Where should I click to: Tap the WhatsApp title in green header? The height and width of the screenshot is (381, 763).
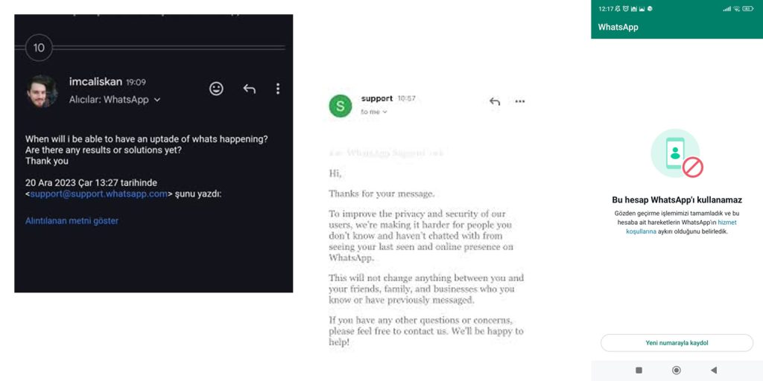pyautogui.click(x=618, y=28)
